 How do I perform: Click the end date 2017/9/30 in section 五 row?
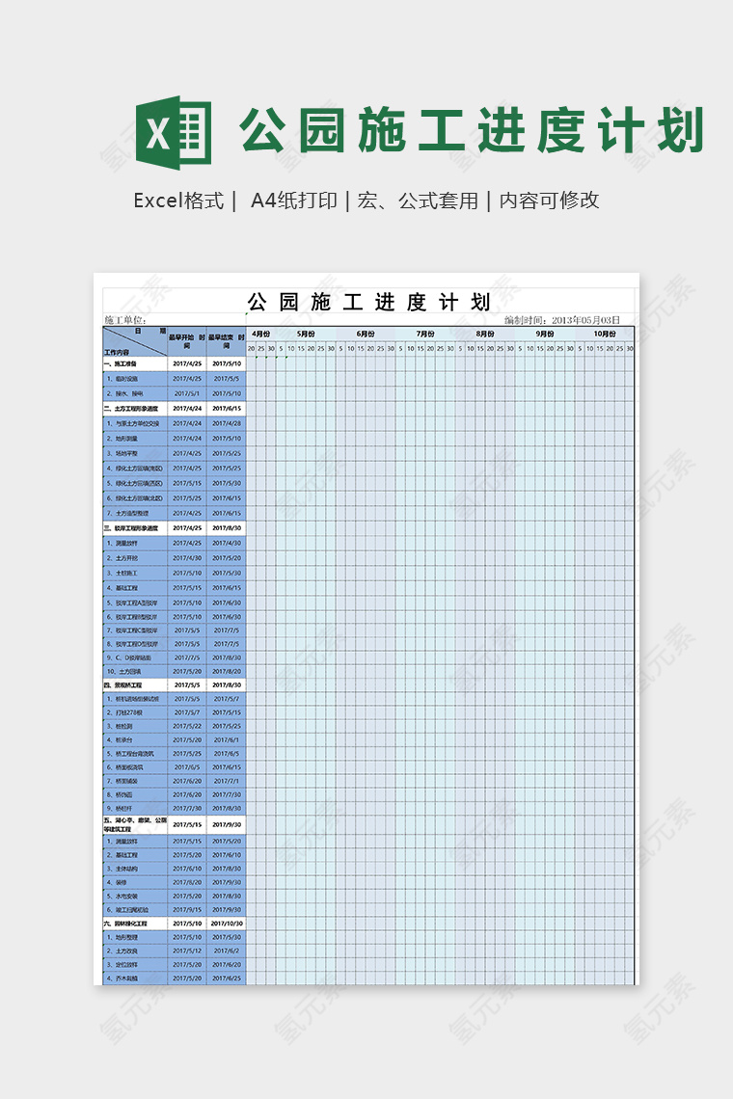(227, 825)
